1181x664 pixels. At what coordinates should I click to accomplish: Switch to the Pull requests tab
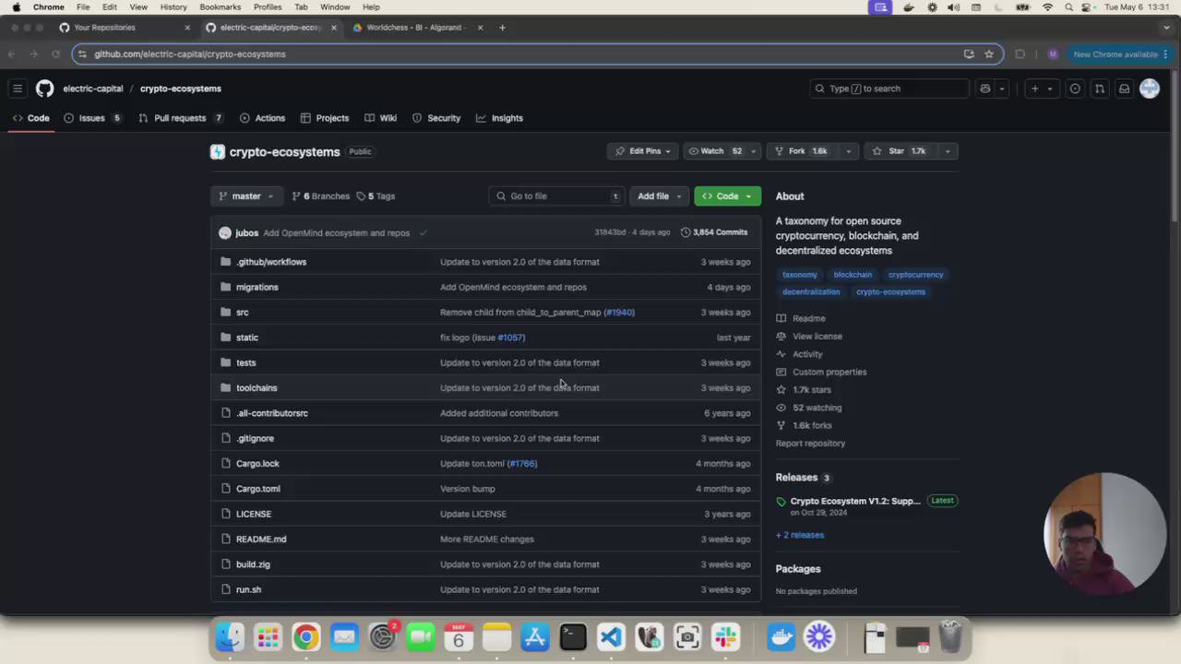pyautogui.click(x=181, y=118)
